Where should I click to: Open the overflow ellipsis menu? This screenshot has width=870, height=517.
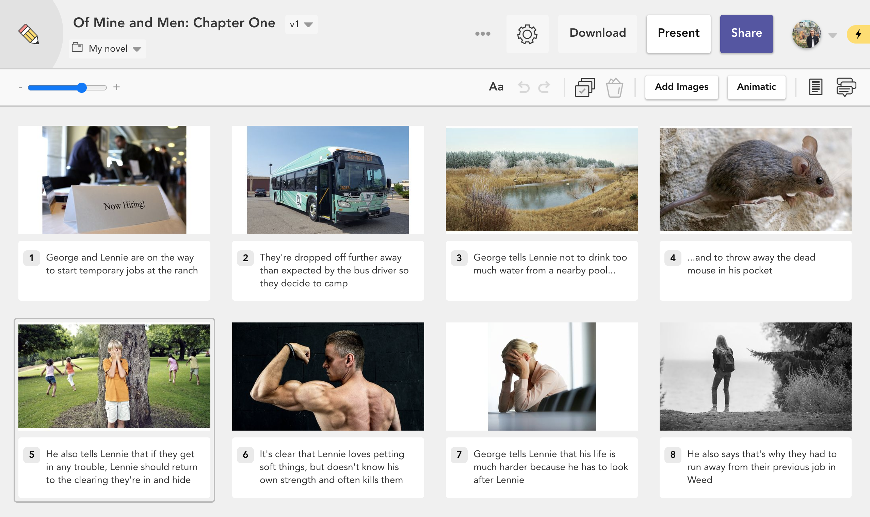point(483,33)
